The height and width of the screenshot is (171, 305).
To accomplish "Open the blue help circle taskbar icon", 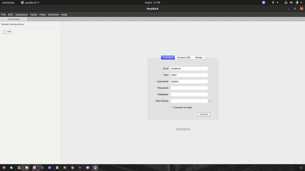I will click(50, 168).
